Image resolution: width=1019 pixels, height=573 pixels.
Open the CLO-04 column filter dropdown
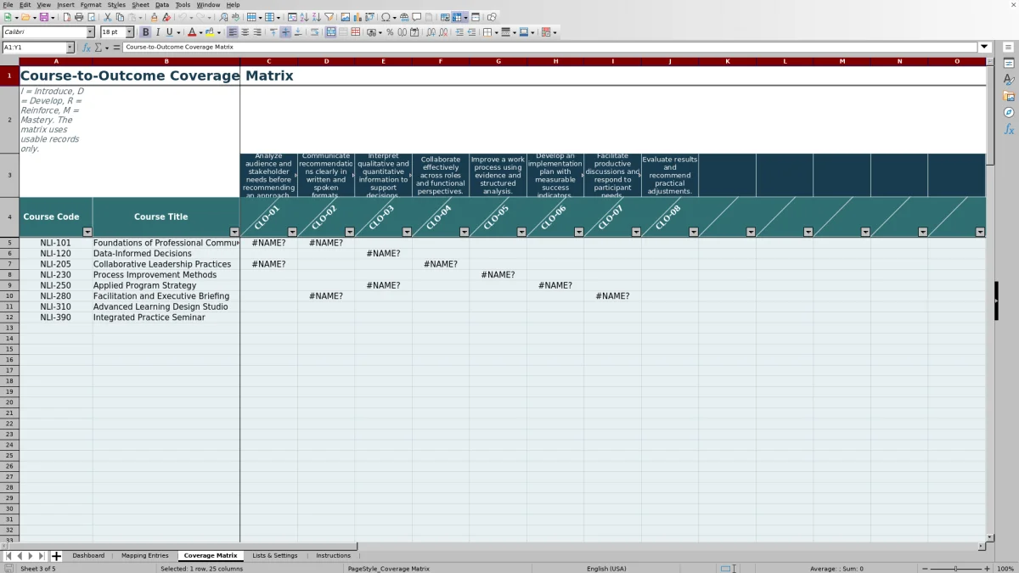[464, 232]
